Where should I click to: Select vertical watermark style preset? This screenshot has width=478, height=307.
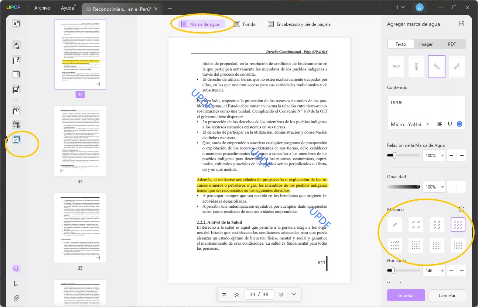(417, 66)
